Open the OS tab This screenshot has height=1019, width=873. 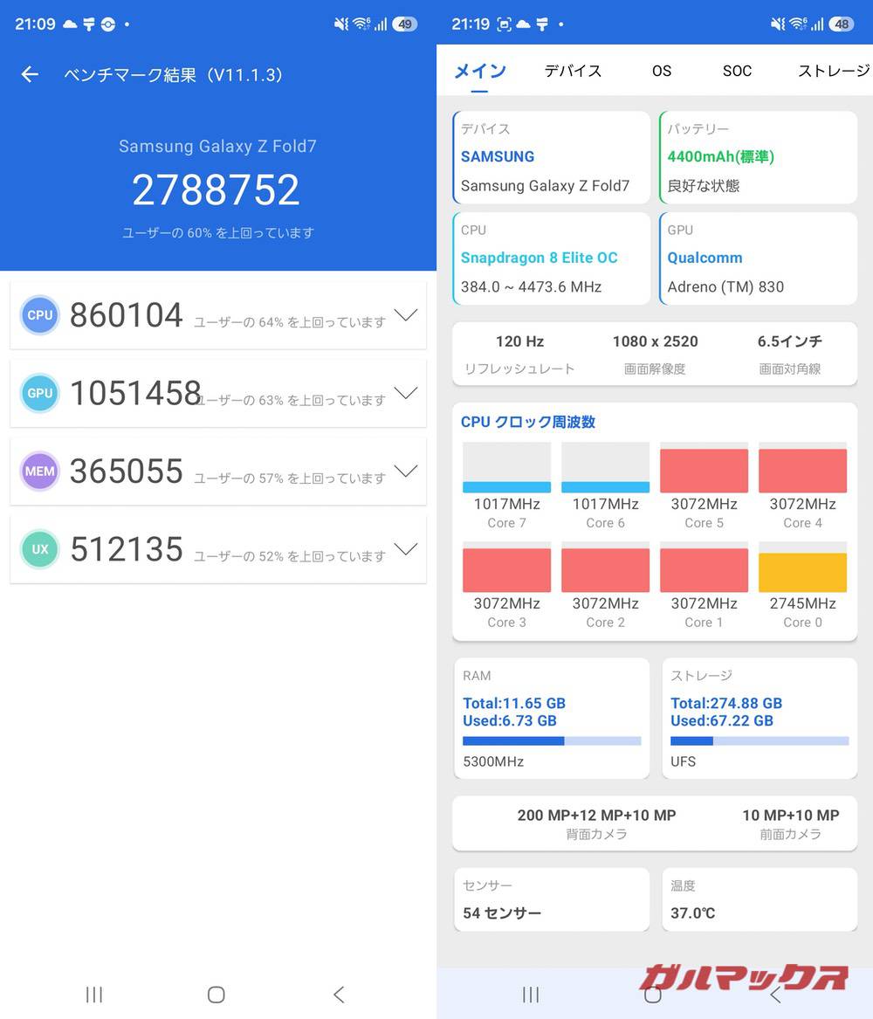click(x=662, y=71)
